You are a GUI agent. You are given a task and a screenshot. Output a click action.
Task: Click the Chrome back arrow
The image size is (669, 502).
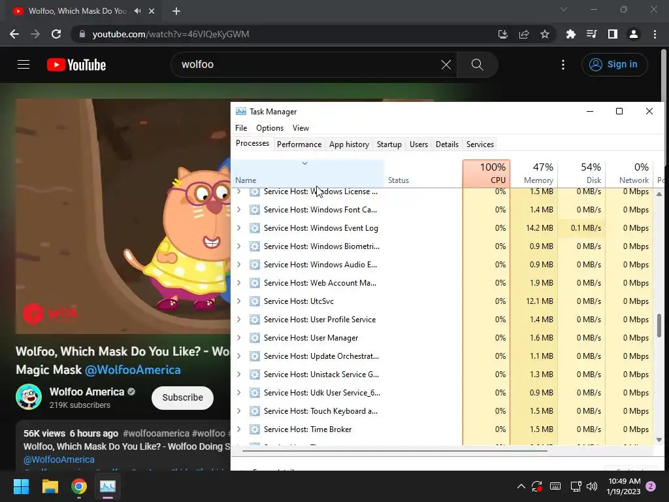point(14,34)
